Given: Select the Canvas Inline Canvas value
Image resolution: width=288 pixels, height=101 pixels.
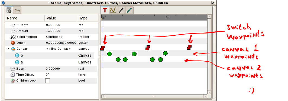Looking at the screenshot, I should [59, 49].
